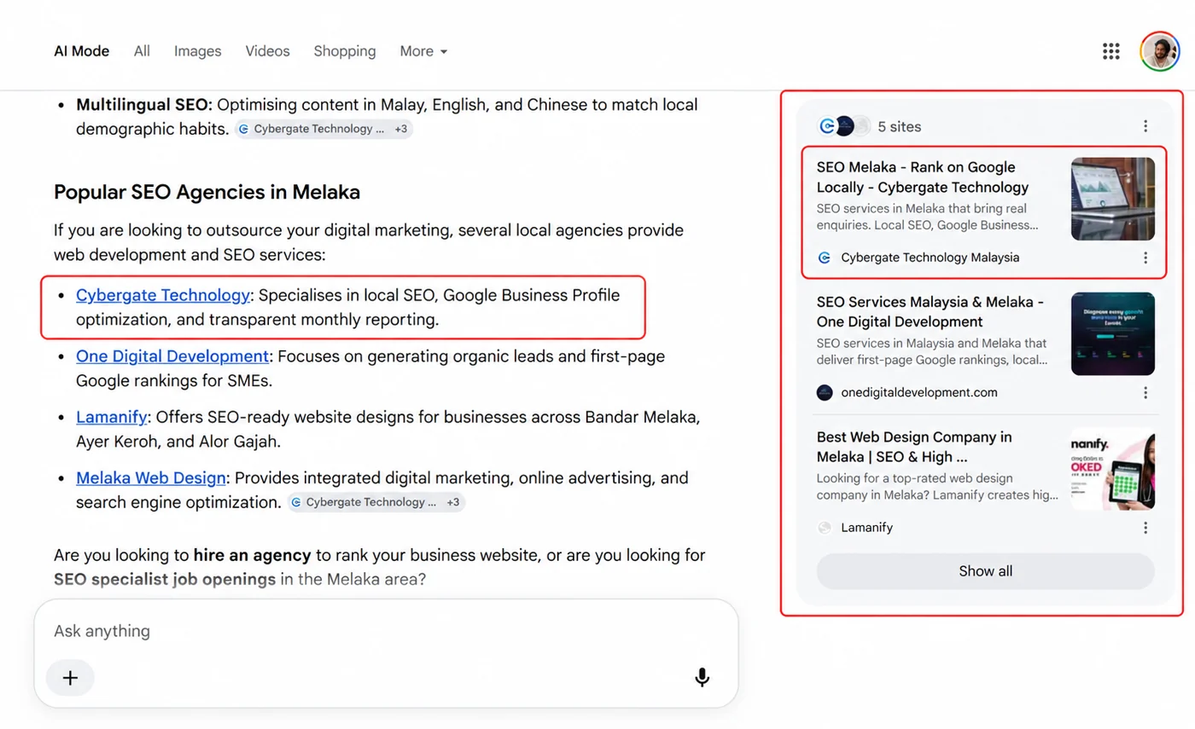The width and height of the screenshot is (1195, 729).
Task: Open three-dot menu for Cybergate Technology Malaysia
Action: pos(1145,257)
